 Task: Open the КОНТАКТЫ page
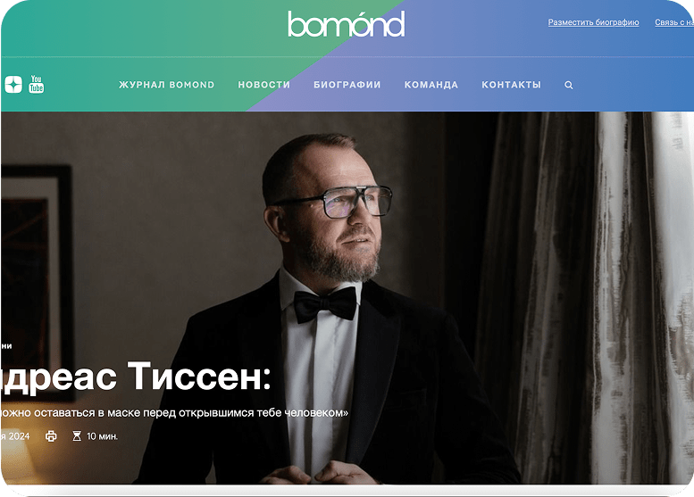[511, 85]
